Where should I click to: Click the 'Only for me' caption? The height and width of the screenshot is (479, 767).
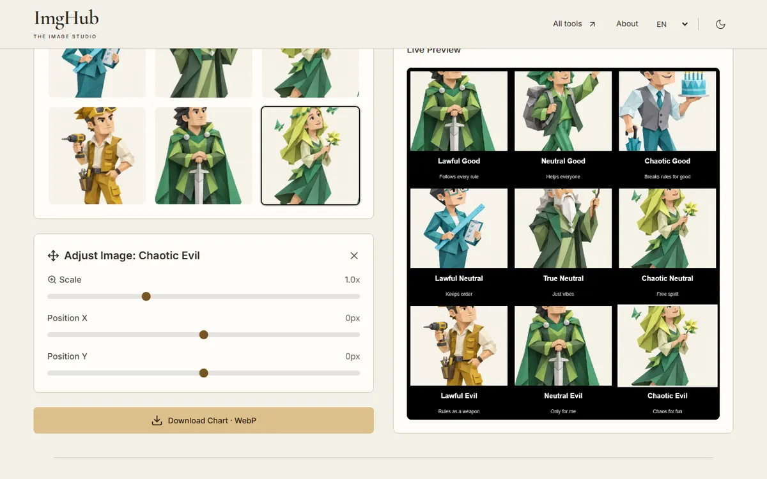pos(563,412)
